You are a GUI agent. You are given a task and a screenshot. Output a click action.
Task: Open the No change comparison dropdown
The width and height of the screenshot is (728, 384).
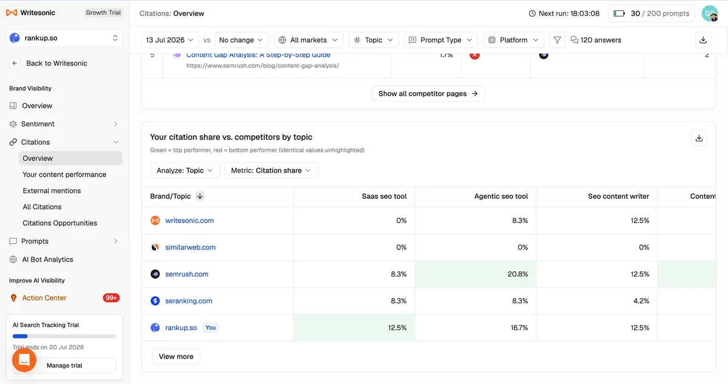coord(241,40)
